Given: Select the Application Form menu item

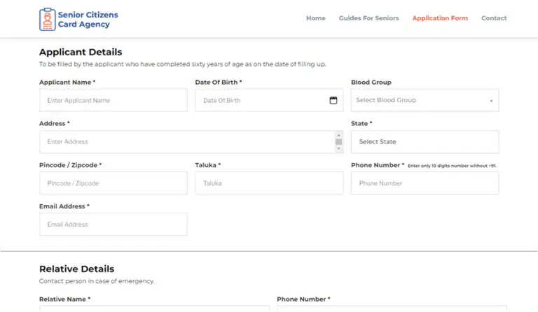Looking at the screenshot, I should pyautogui.click(x=440, y=18).
